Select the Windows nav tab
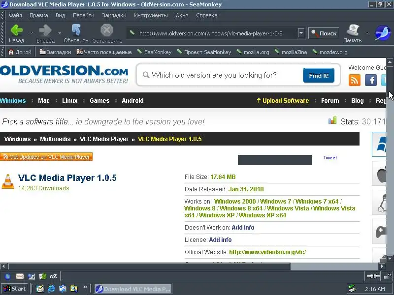The height and width of the screenshot is (295, 394). click(x=13, y=101)
